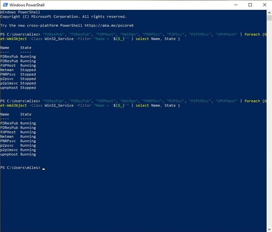Screen dimensions: 272x232
Task: Click the scrollbar down arrow
Action: tap(269, 229)
